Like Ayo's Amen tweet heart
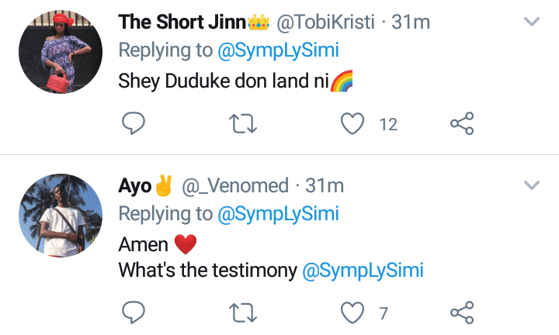 click(x=353, y=312)
